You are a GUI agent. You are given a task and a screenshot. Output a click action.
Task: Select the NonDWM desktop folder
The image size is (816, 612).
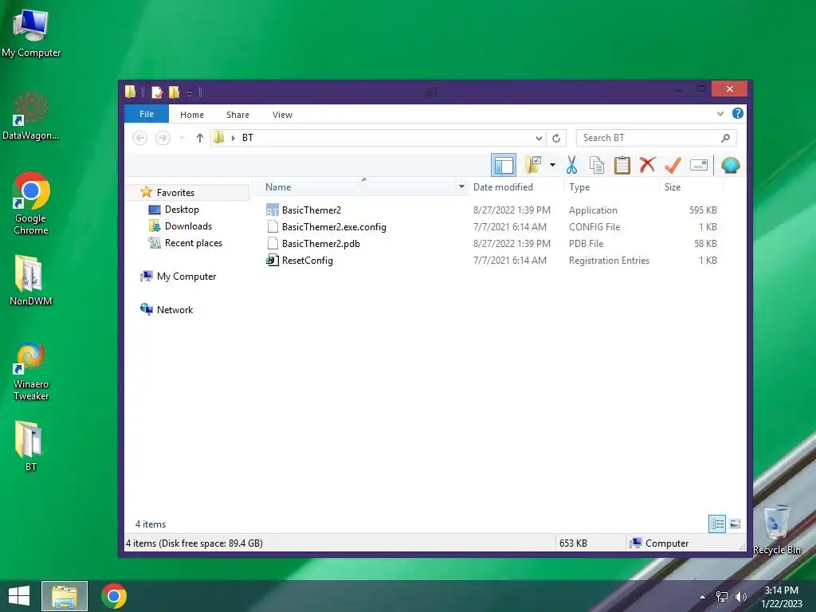point(30,280)
